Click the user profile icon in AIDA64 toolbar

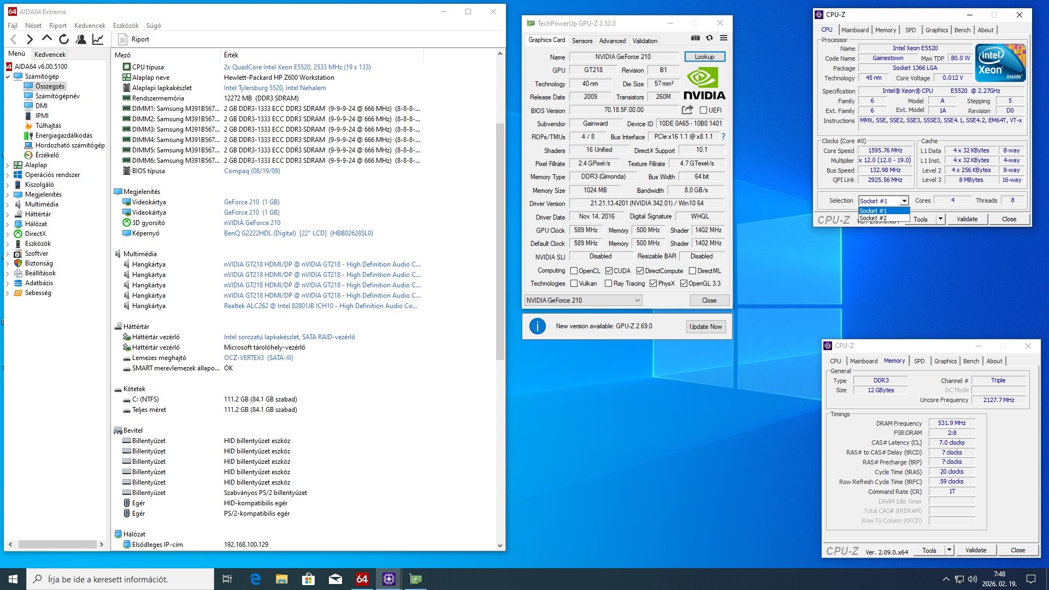81,39
